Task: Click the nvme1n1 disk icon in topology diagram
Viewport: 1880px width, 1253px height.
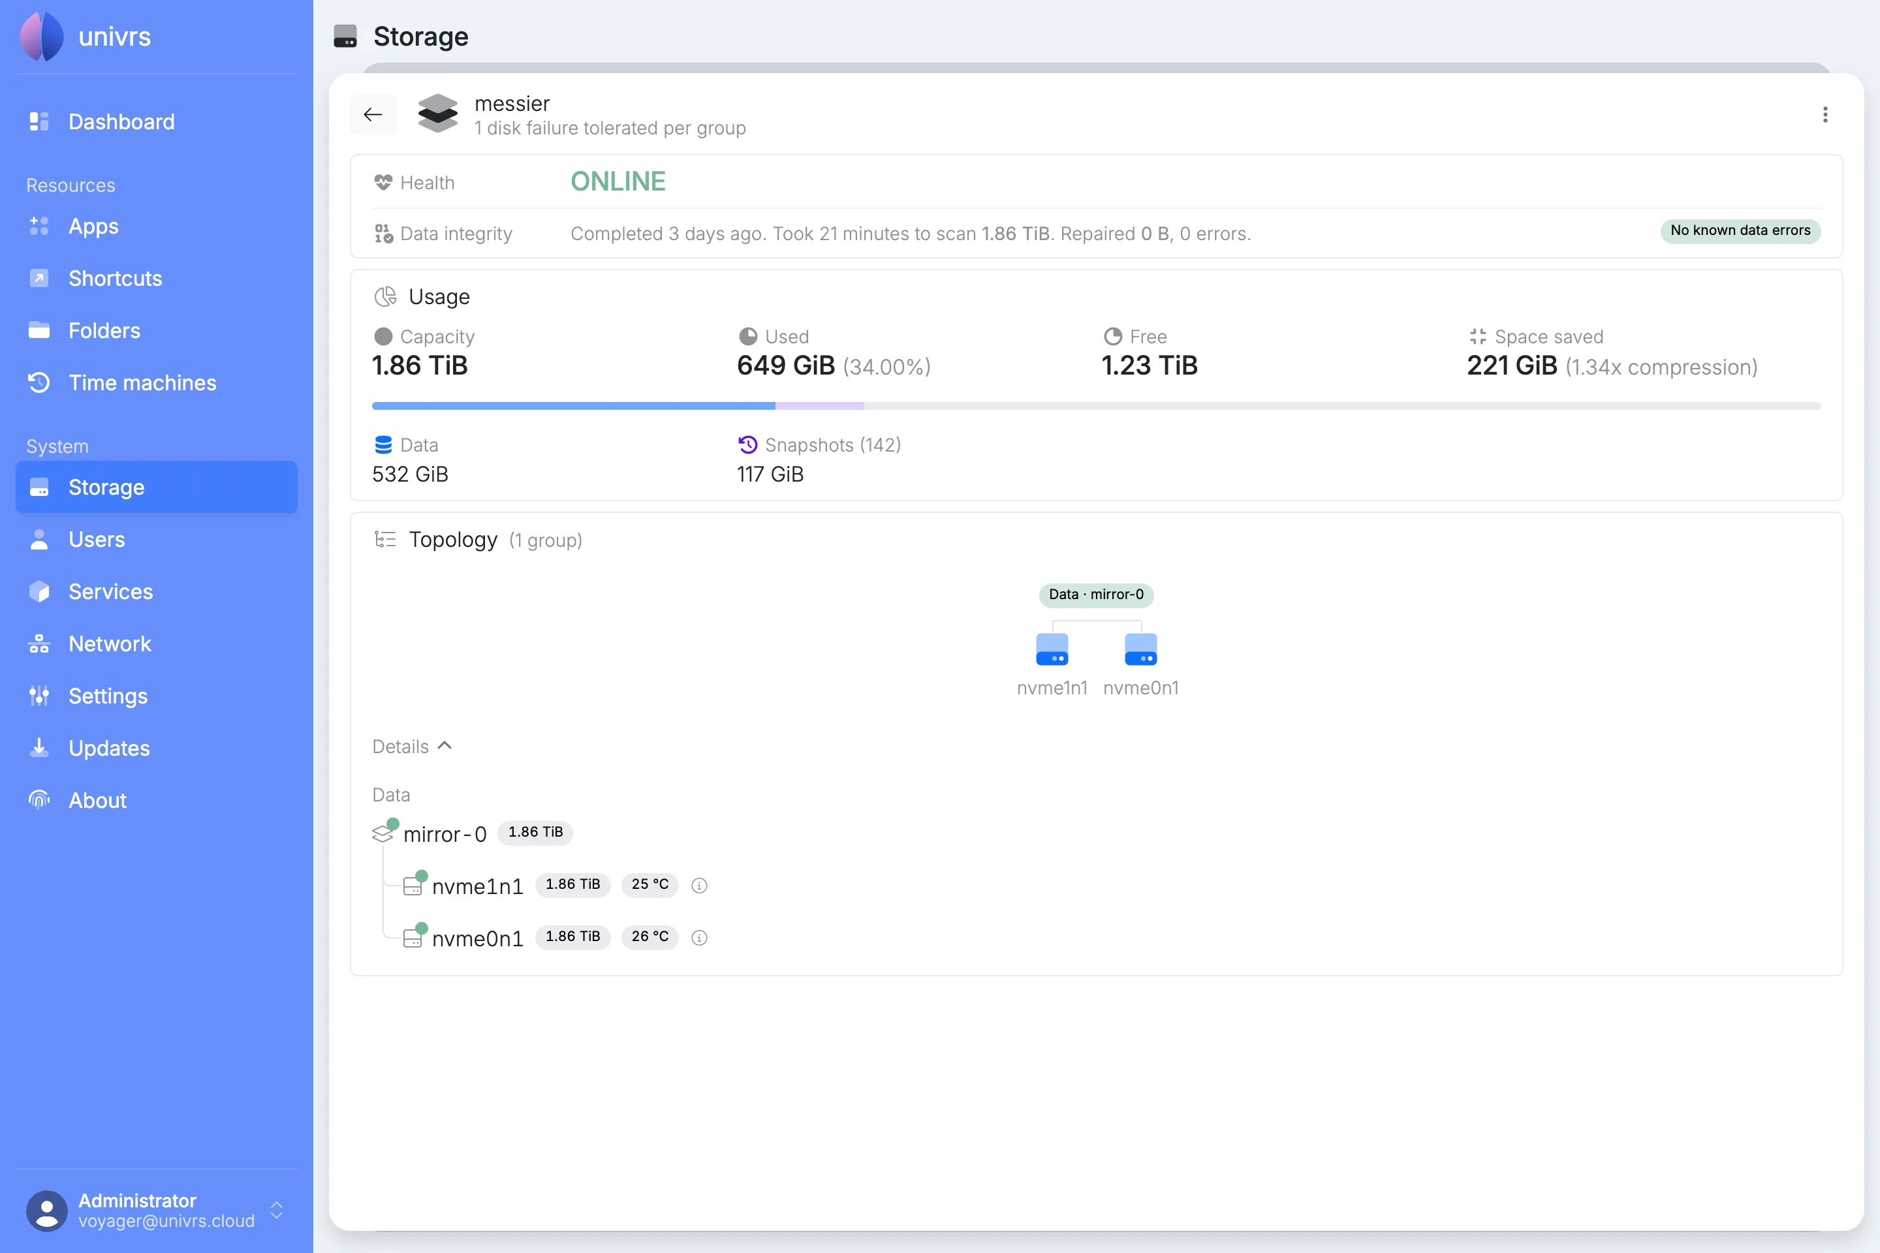Action: coord(1052,649)
